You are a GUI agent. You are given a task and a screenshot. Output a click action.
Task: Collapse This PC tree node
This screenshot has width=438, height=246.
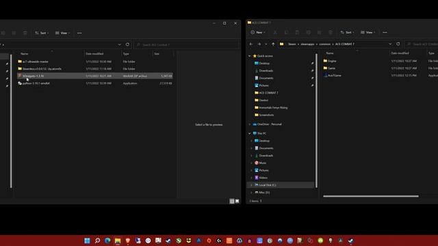pyautogui.click(x=249, y=133)
